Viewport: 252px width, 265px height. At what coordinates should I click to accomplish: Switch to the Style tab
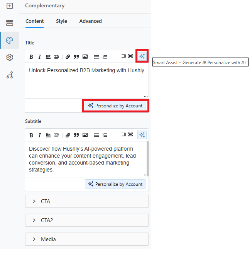[61, 21]
